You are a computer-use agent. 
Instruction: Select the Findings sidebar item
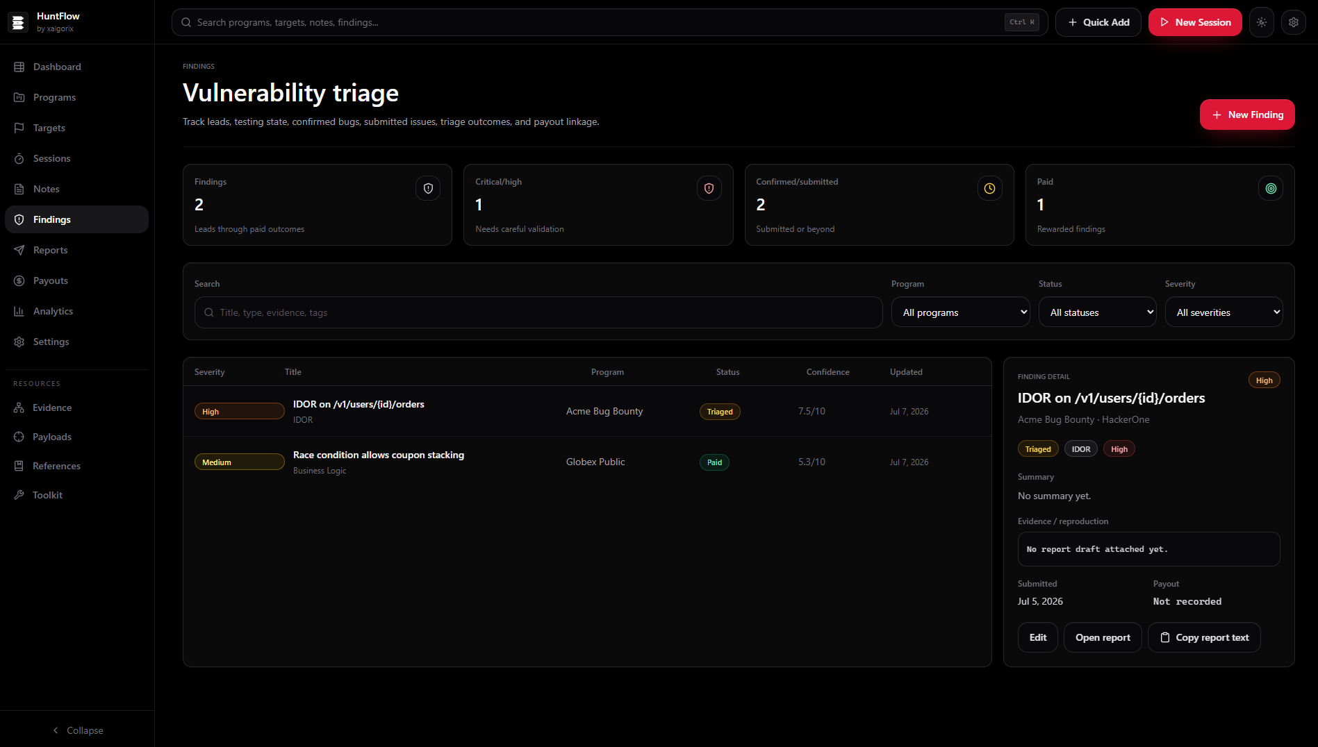[x=76, y=219]
